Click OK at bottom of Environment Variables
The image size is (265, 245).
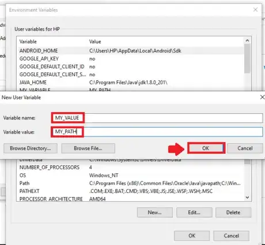(192, 236)
